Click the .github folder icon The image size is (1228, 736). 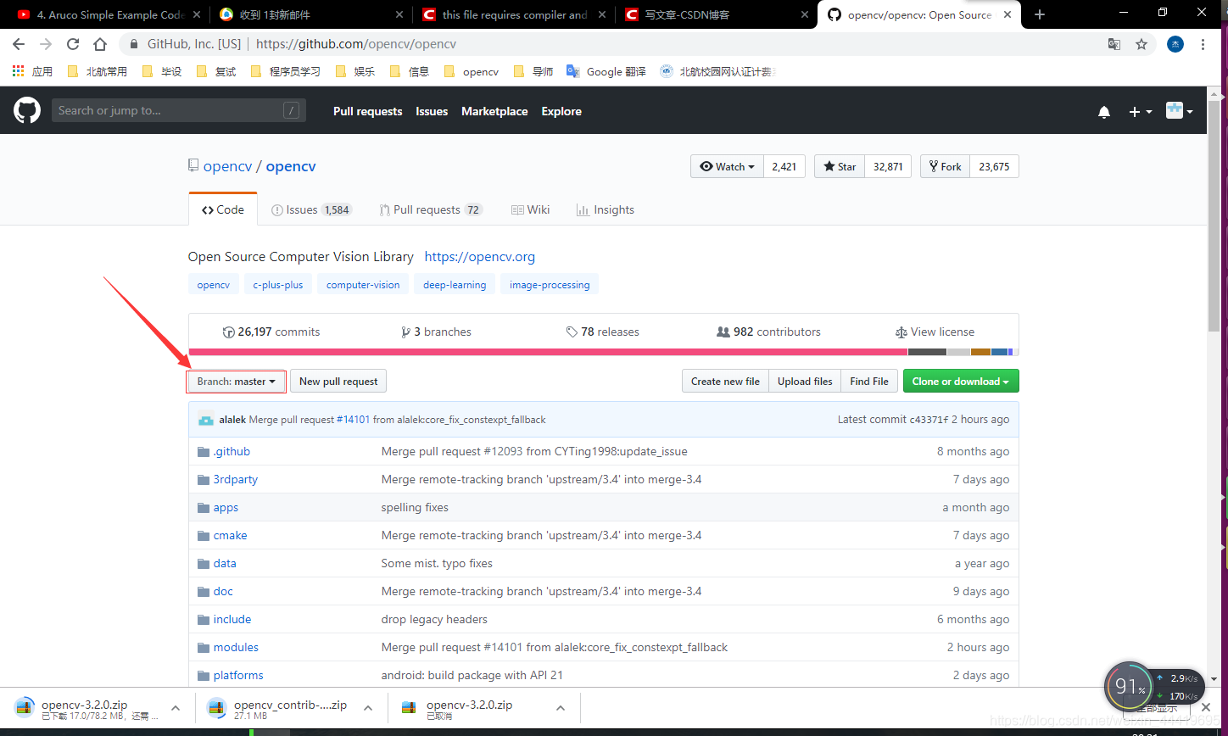pyautogui.click(x=204, y=452)
